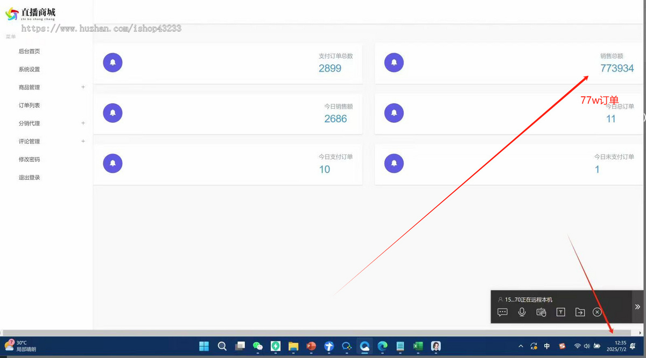Open the blue bird app on taskbar
The height and width of the screenshot is (358, 646).
point(329,346)
